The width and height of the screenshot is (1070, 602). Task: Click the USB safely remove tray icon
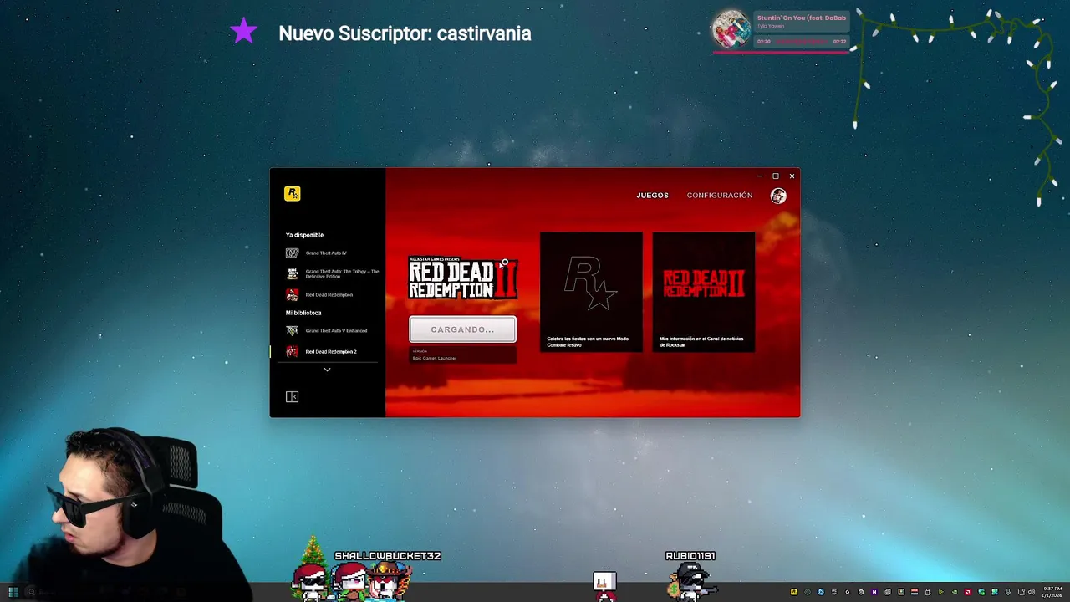click(x=928, y=592)
